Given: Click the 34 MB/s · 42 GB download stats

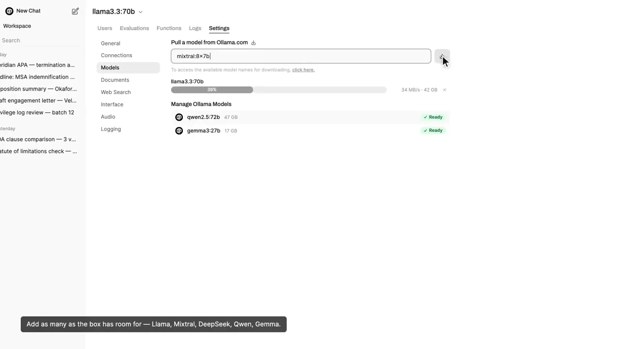Looking at the screenshot, I should click(419, 90).
